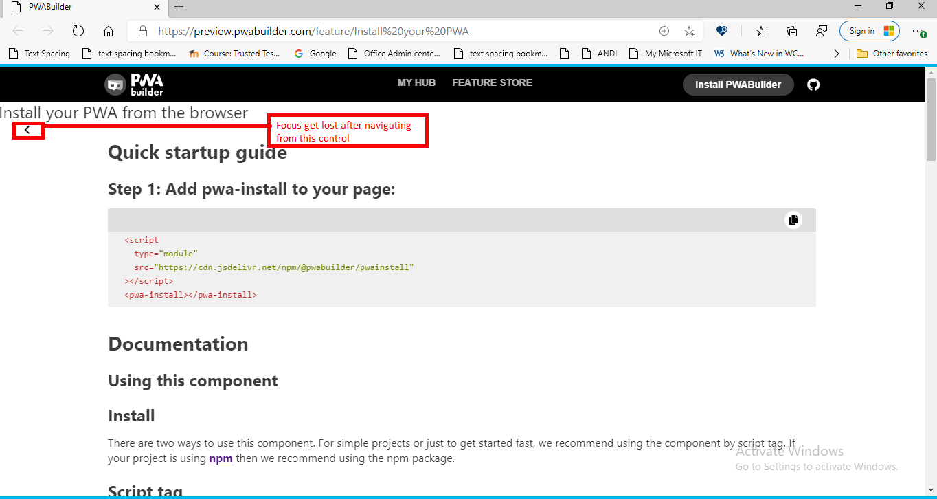
Task: Open a new browser tab
Action: 179,7
